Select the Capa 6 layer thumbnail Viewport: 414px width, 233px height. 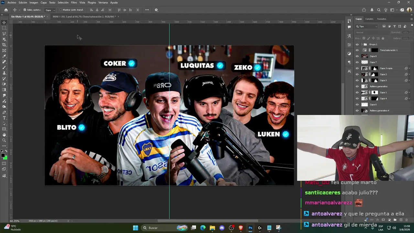tap(365, 105)
